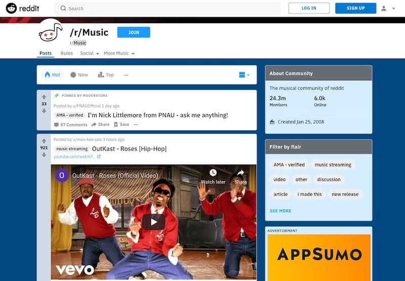Image resolution: width=405 pixels, height=281 pixels.
Task: Click the Reddit Snoo logo icon
Action: tap(11, 8)
